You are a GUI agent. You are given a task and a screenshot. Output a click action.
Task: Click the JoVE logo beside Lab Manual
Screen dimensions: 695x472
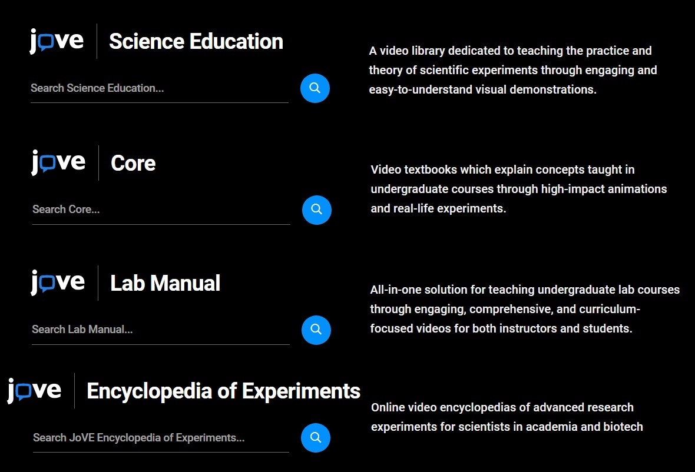point(58,282)
